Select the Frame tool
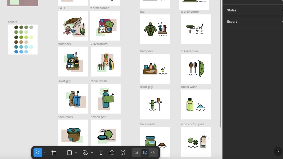The image size is (283, 159). click(x=54, y=153)
